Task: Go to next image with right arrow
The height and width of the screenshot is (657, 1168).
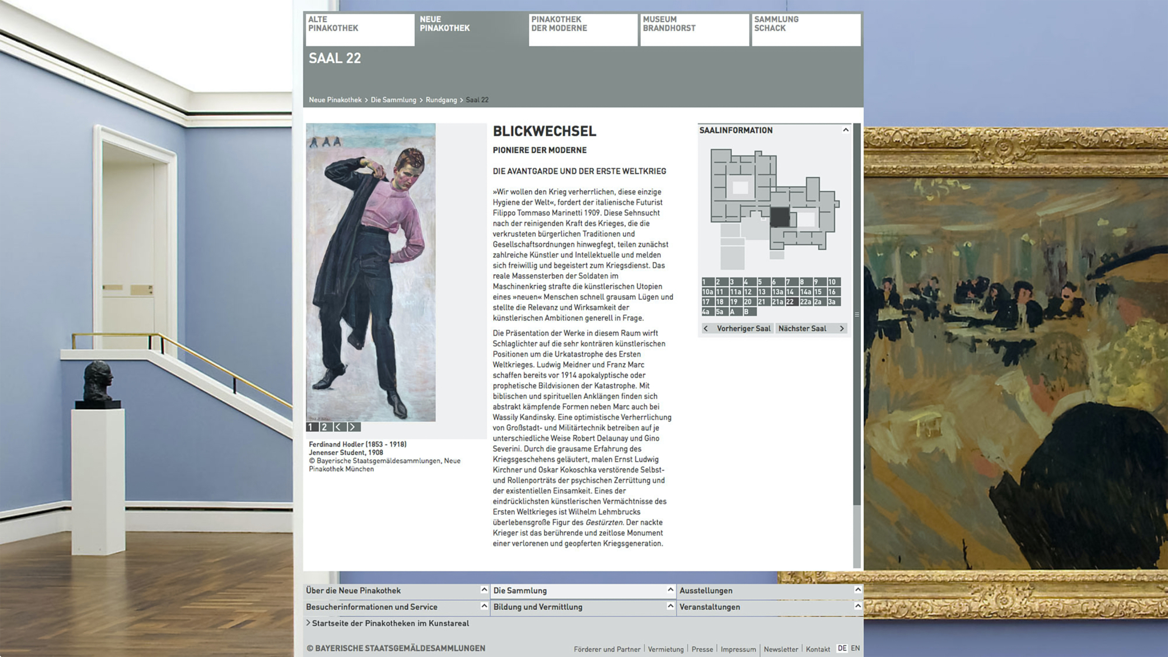Action: click(354, 427)
